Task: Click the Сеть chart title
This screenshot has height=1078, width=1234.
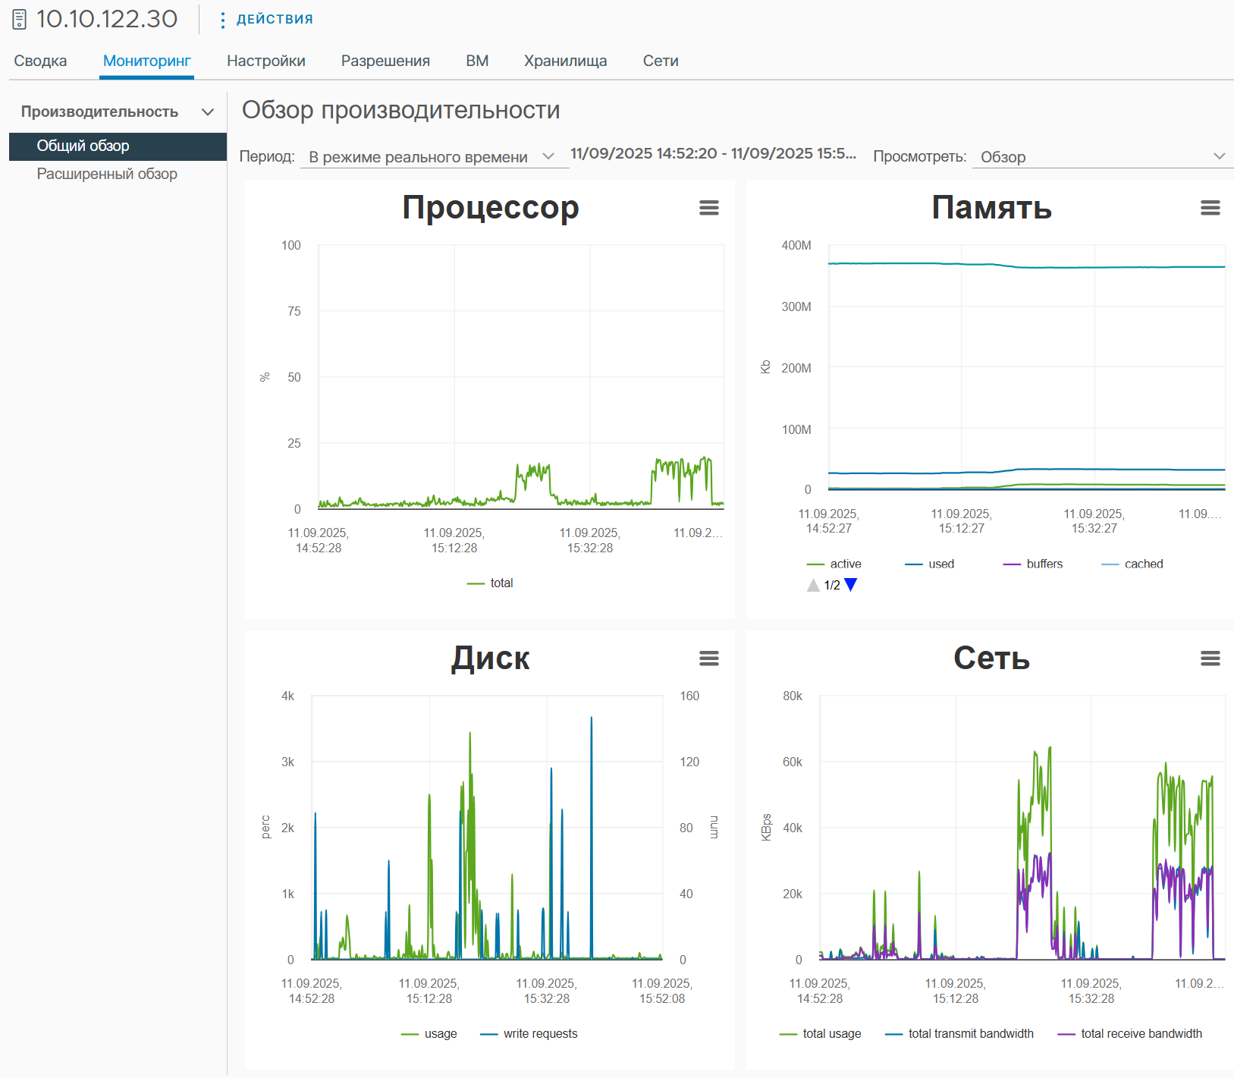Action: tap(991, 658)
